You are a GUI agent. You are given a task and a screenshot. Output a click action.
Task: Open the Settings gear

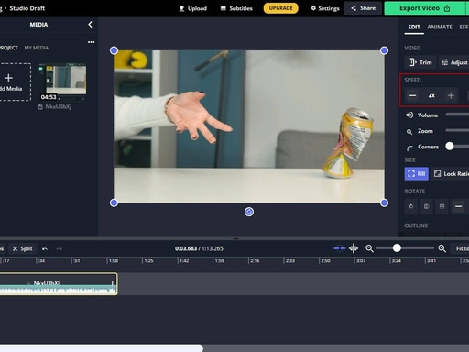325,8
